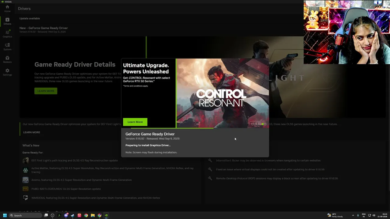The width and height of the screenshot is (390, 219).
Task: Click 'Note: Screen may flash during installation.' text
Action: (151, 152)
